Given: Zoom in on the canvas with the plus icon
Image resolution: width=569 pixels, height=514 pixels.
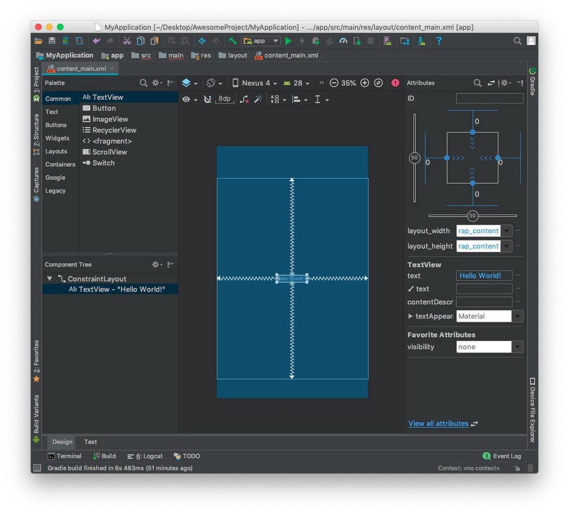Looking at the screenshot, I should pyautogui.click(x=365, y=83).
